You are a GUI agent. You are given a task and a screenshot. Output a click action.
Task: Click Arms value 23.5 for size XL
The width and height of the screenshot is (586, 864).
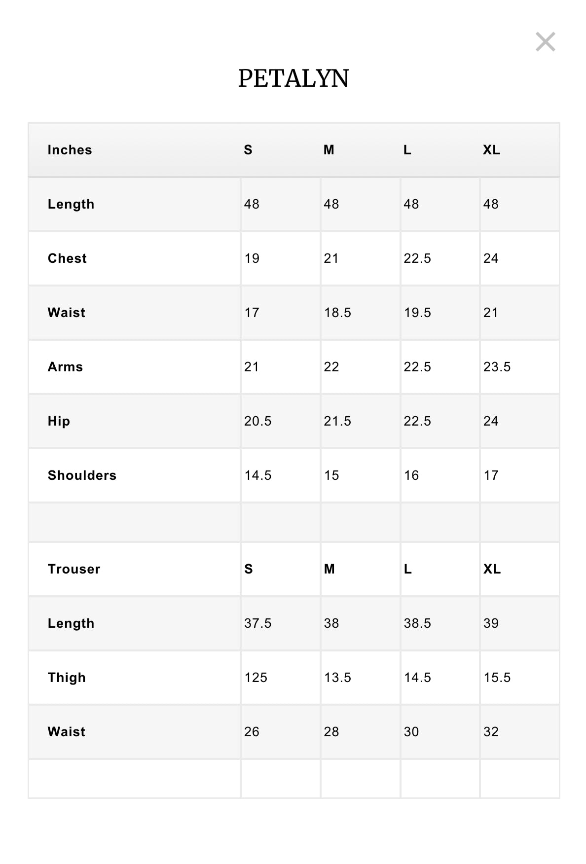497,367
